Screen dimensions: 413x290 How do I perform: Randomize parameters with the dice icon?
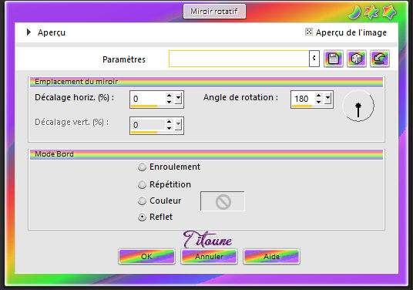pyautogui.click(x=357, y=59)
